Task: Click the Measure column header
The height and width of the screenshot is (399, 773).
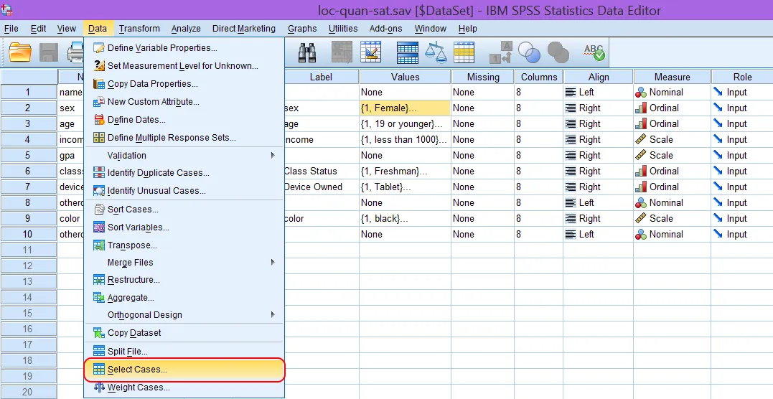Action: (x=673, y=77)
